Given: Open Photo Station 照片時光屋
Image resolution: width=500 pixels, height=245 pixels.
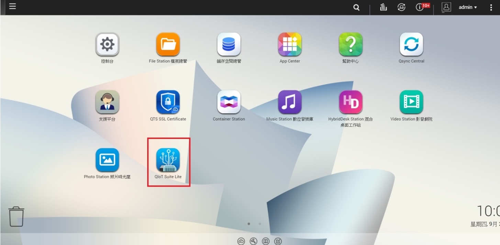Looking at the screenshot, I should [107, 160].
